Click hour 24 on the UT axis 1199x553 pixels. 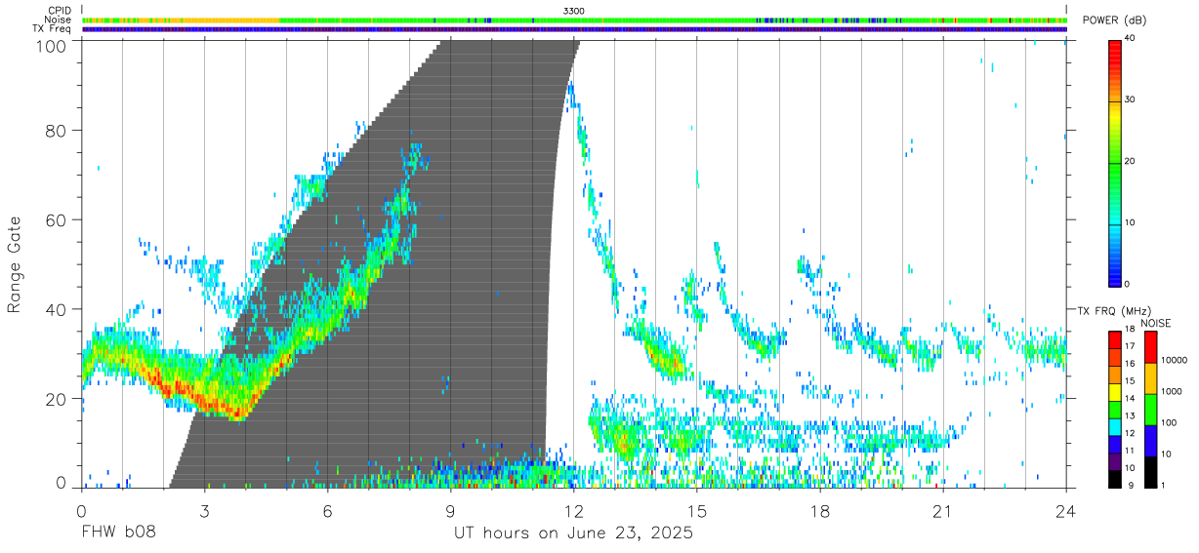coord(1066,509)
